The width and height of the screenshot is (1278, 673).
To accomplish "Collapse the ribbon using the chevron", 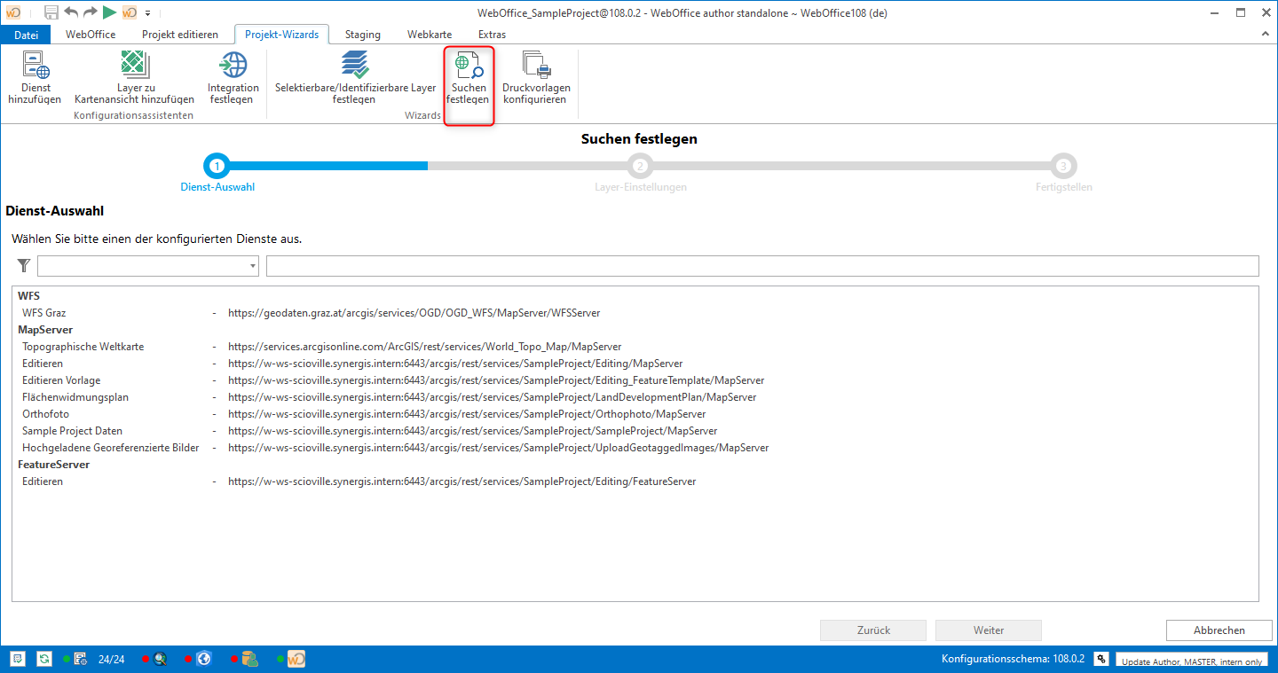I will coord(1266,34).
